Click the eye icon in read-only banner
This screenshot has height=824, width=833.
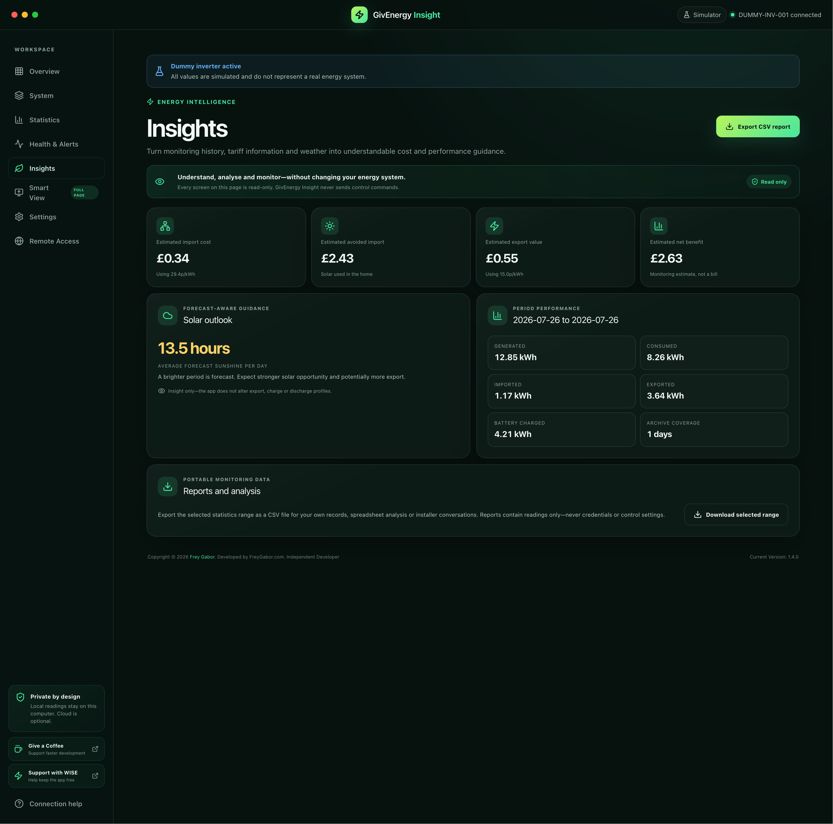pos(159,181)
